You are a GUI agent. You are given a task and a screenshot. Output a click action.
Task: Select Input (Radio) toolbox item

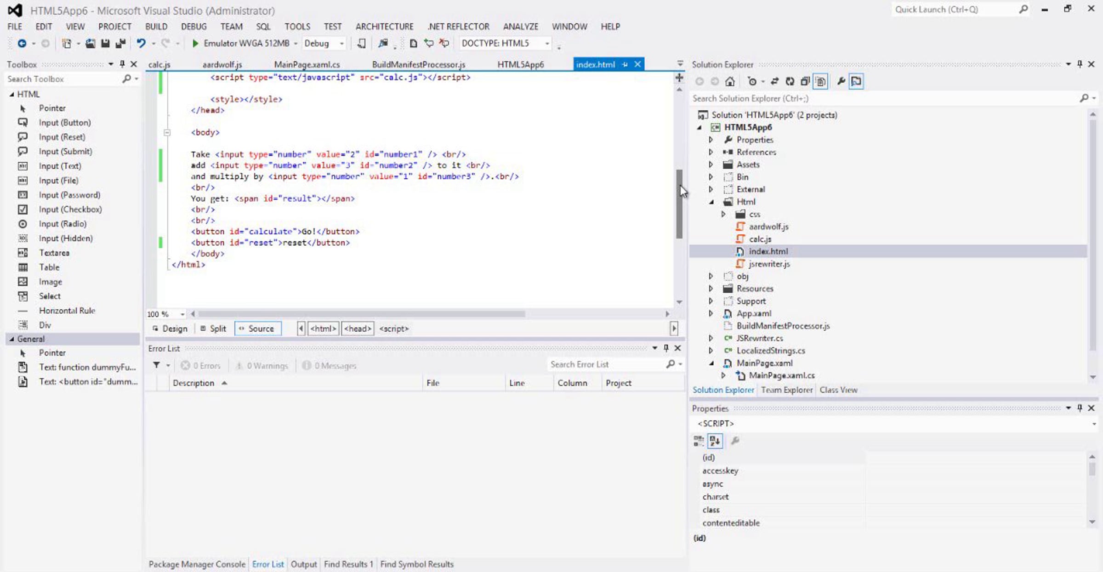pyautogui.click(x=63, y=224)
